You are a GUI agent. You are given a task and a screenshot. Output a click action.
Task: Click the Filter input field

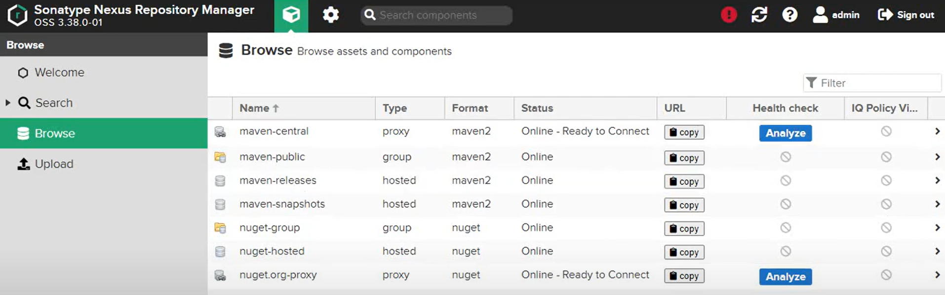pos(872,83)
